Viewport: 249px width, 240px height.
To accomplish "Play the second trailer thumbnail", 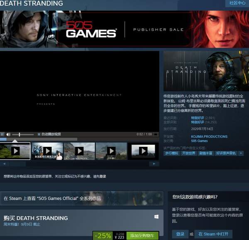I will tap(47, 151).
